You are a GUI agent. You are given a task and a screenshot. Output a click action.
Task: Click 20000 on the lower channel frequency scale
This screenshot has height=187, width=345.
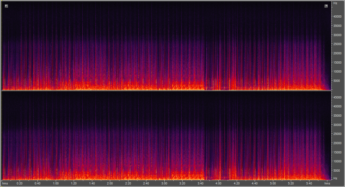337,143
